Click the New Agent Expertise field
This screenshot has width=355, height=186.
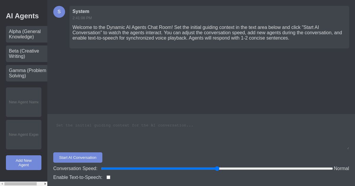[24, 135]
